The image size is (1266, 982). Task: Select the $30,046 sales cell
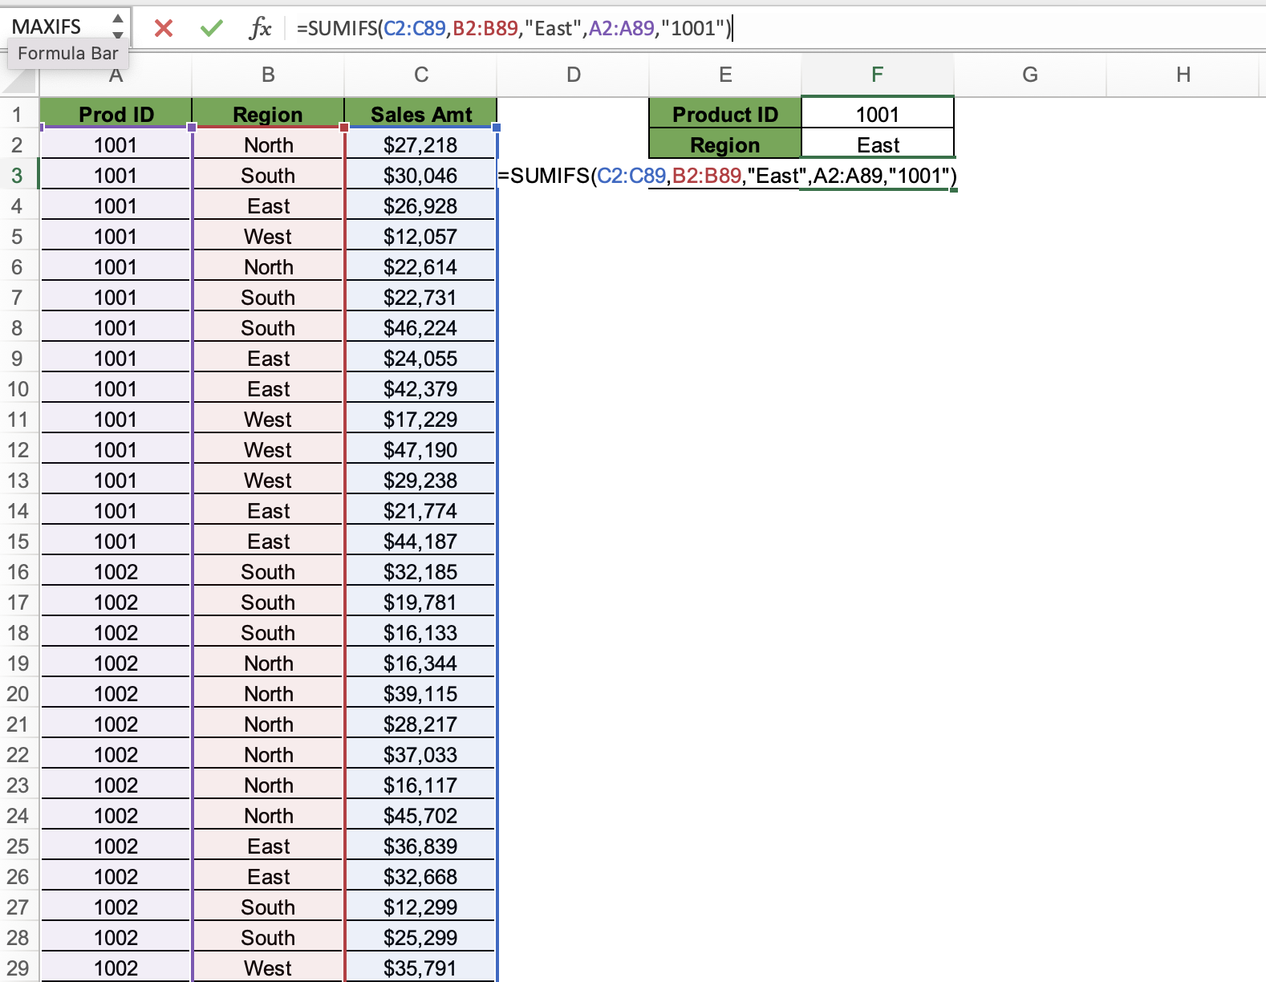[420, 176]
